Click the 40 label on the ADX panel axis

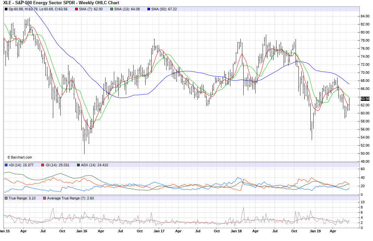(x=363, y=178)
